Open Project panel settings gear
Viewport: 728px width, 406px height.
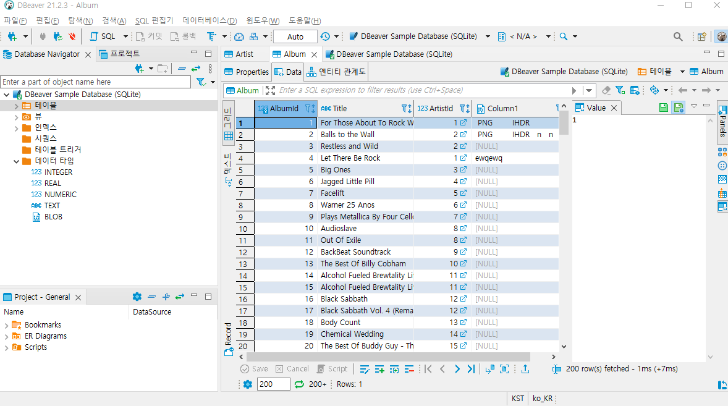137,297
